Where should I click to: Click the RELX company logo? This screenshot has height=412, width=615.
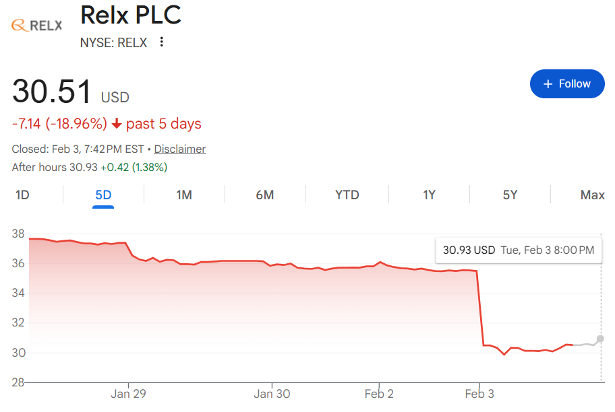tap(37, 25)
